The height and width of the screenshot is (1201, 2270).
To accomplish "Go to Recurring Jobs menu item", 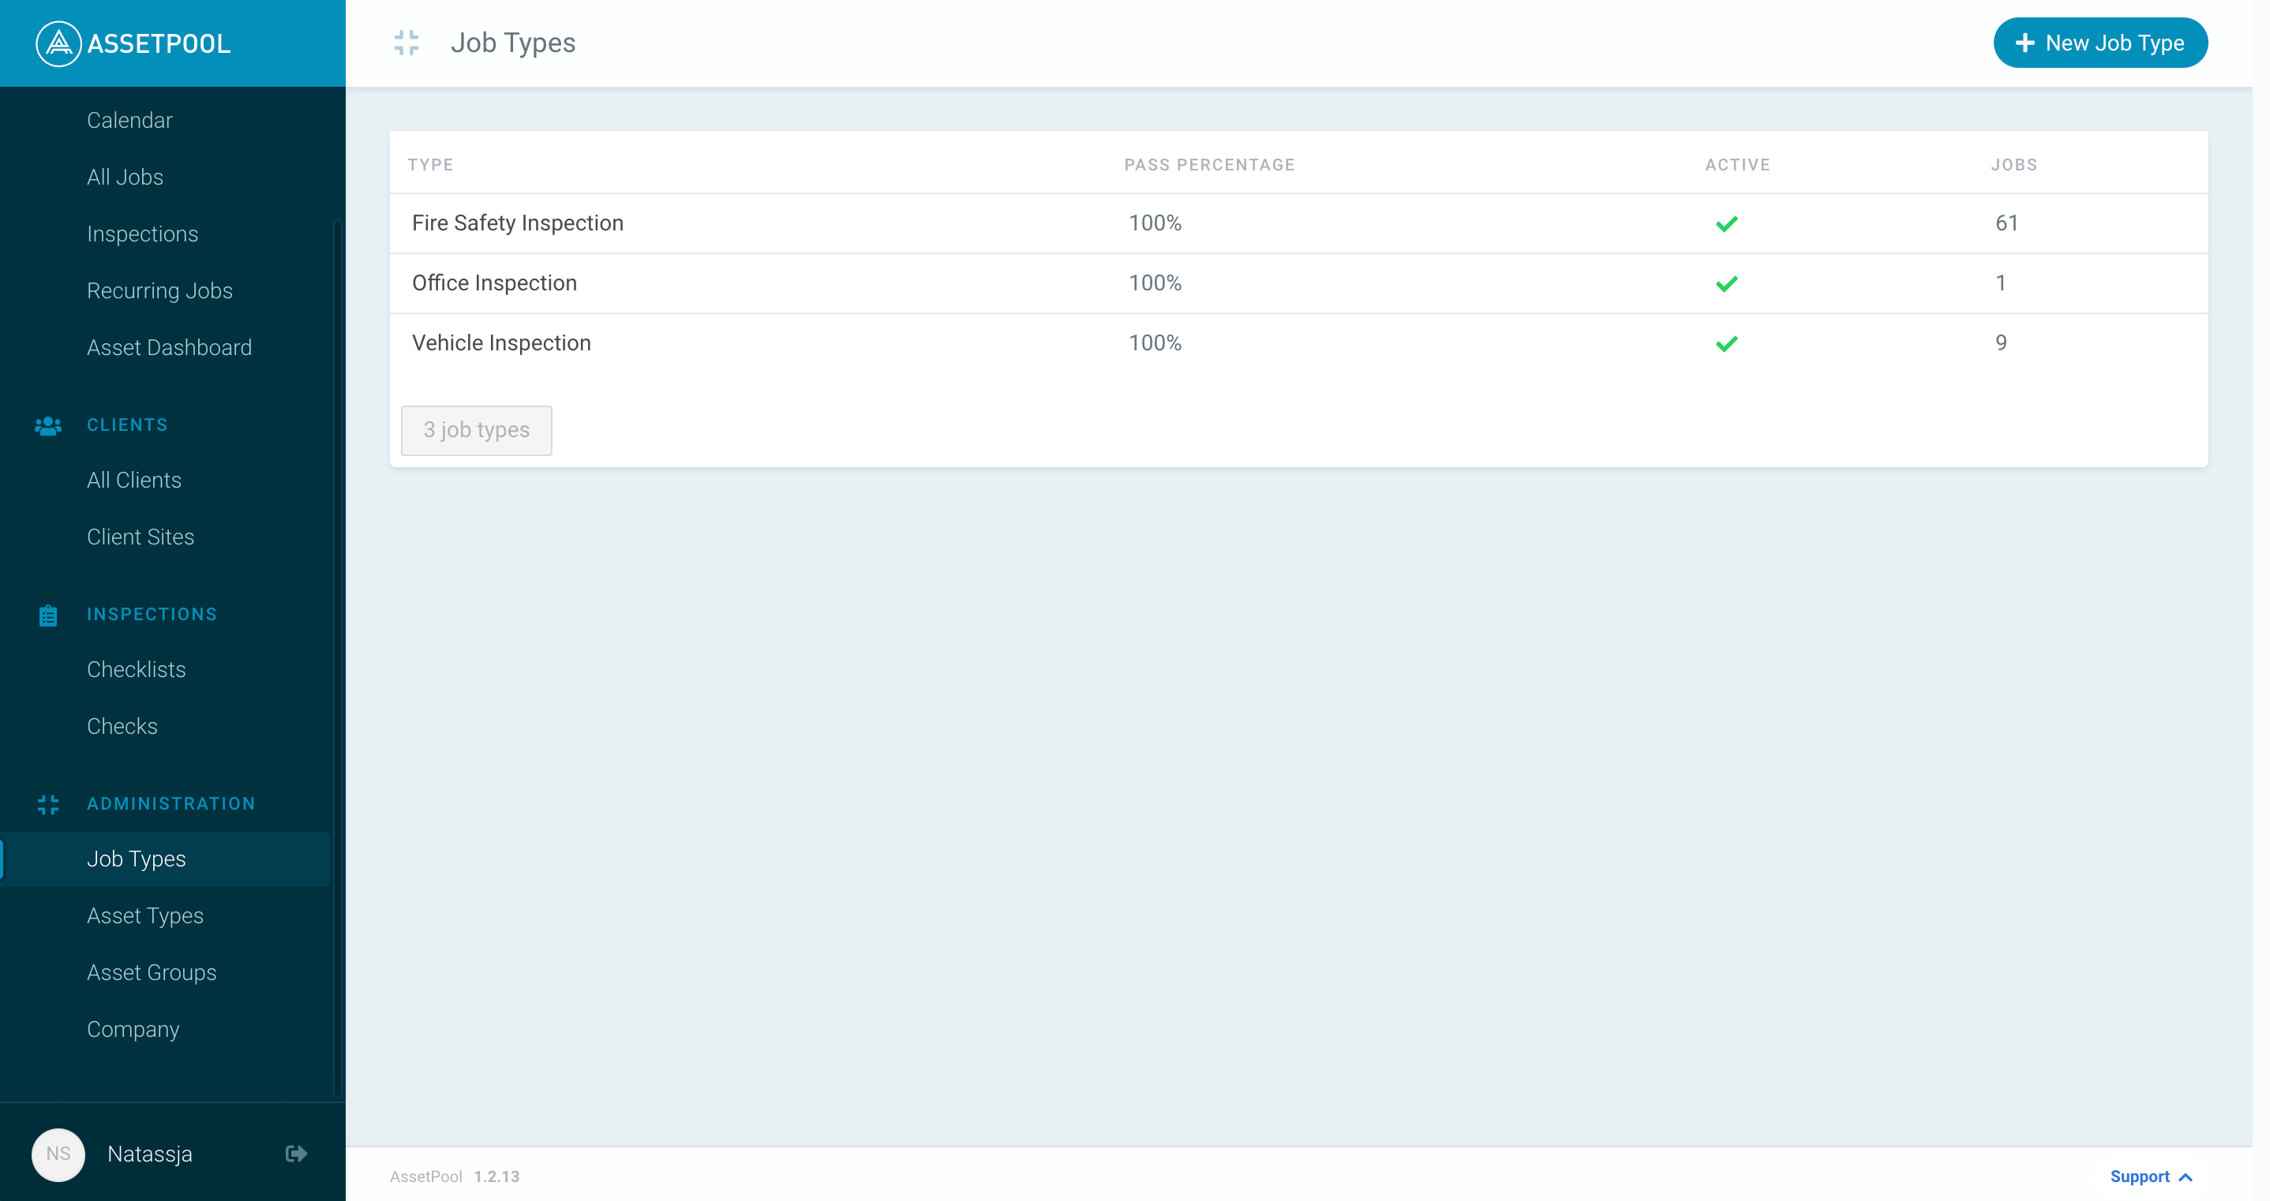I will [159, 290].
